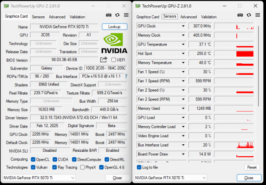Screen dimensions: 266x185
Task: Click BIOS share/export arrow icon
Action: [104, 59]
